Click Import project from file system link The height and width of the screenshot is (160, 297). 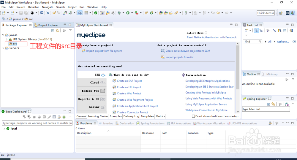(x=104, y=51)
